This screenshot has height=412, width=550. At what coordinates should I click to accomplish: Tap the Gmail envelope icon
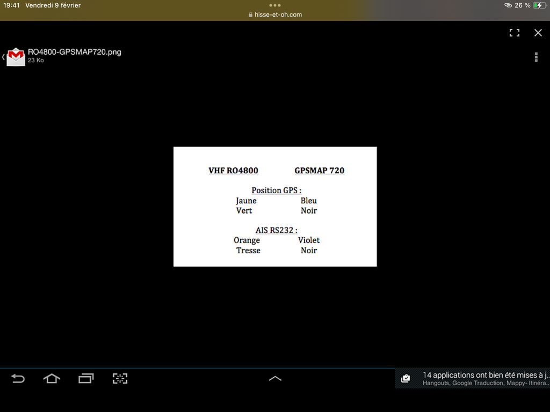tap(16, 56)
